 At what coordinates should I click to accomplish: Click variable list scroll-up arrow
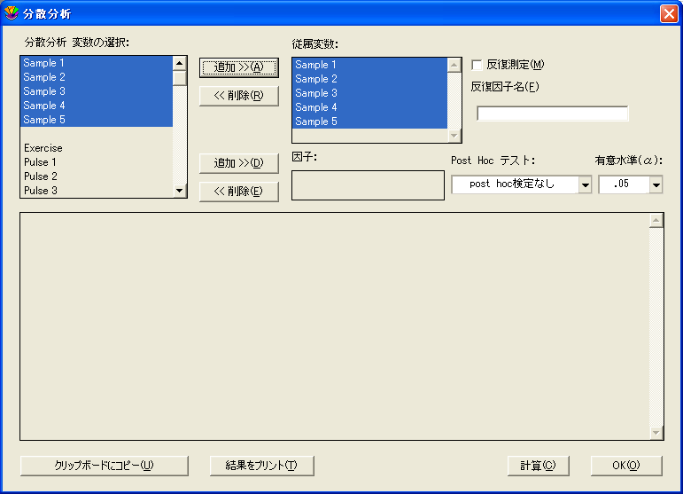[x=180, y=63]
